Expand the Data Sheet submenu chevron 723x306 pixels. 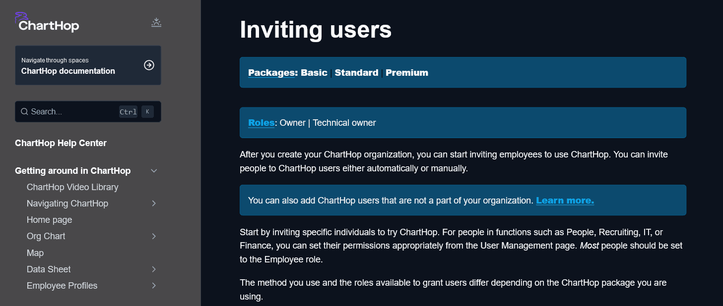click(154, 269)
